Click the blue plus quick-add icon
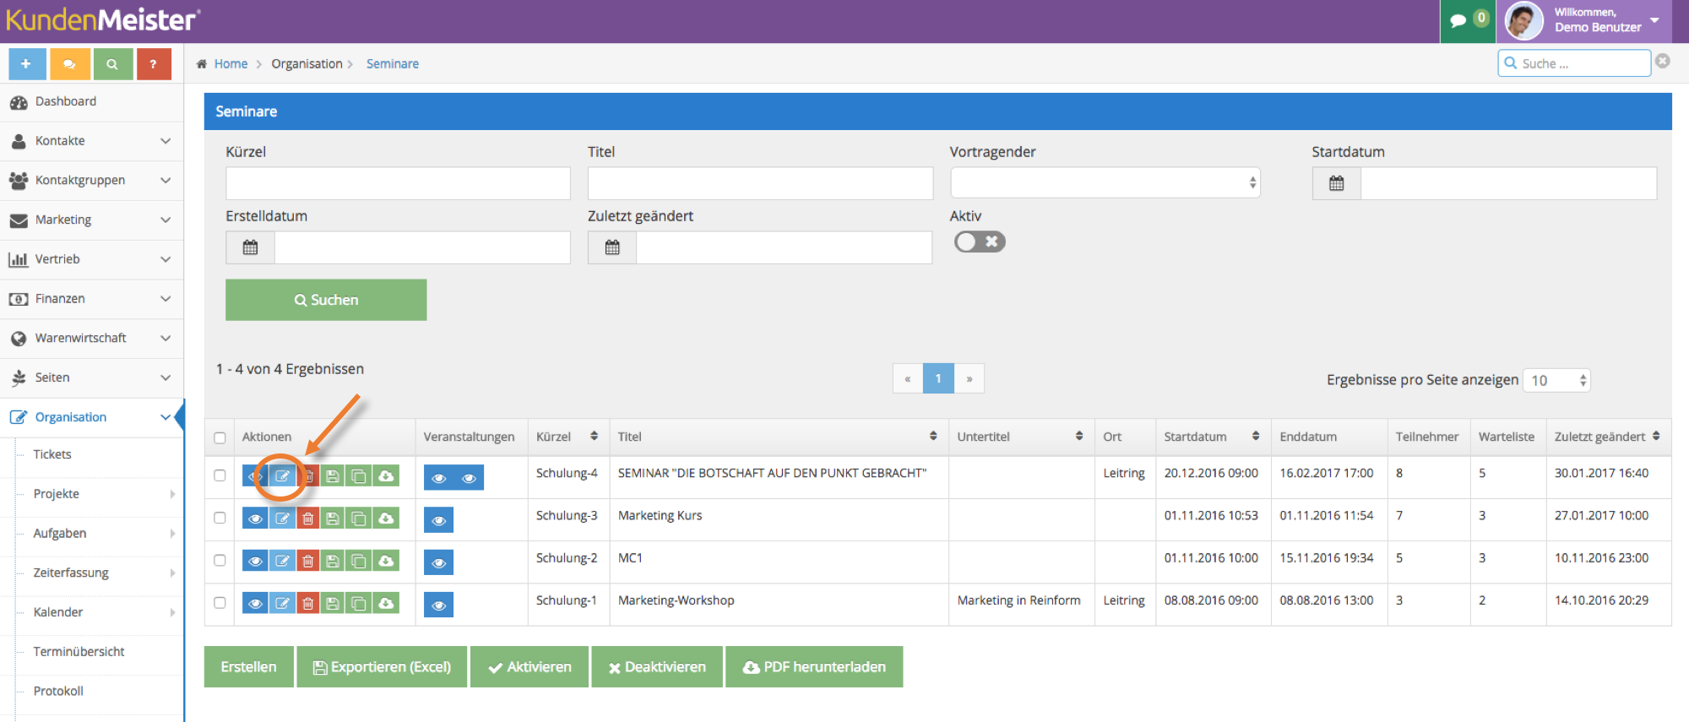Screen dimensions: 1689x722 pos(27,64)
